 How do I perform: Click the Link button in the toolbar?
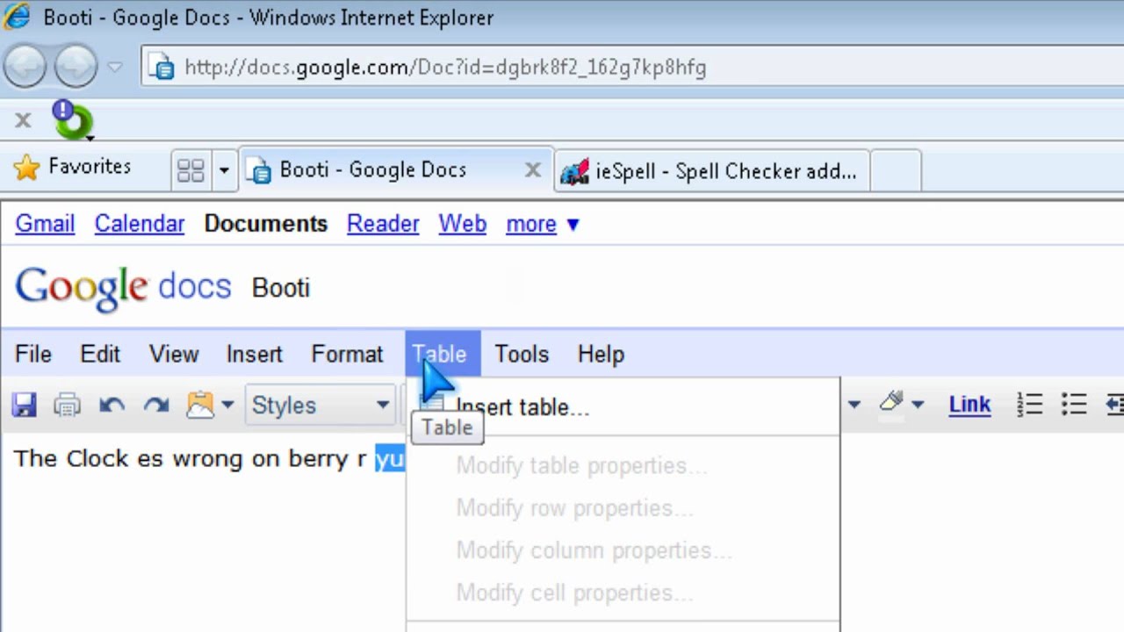969,405
